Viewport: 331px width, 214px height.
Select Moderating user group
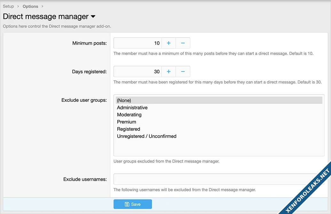(129, 115)
